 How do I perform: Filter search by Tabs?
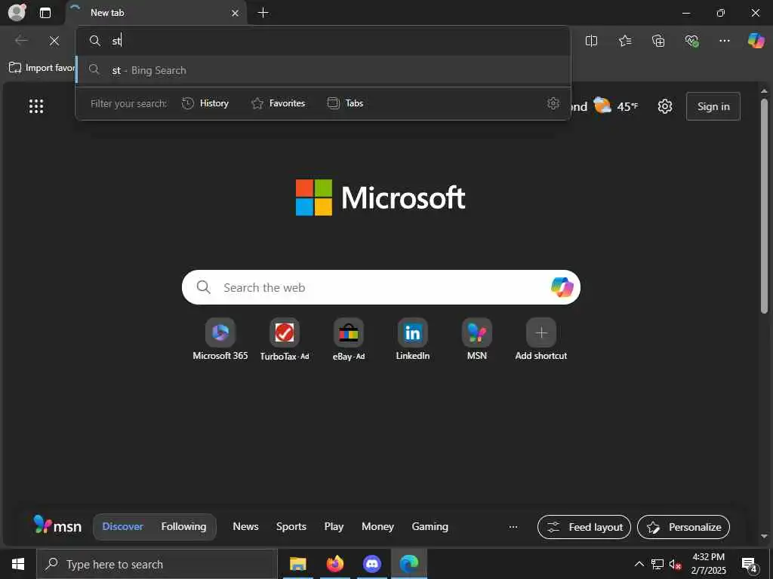coord(346,103)
